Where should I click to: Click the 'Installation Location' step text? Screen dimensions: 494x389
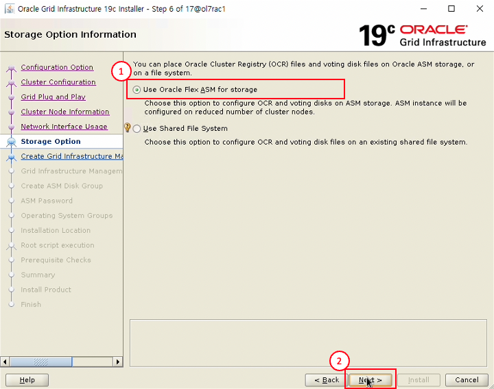56,230
